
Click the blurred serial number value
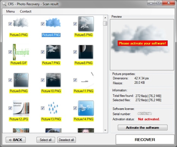[144, 114]
